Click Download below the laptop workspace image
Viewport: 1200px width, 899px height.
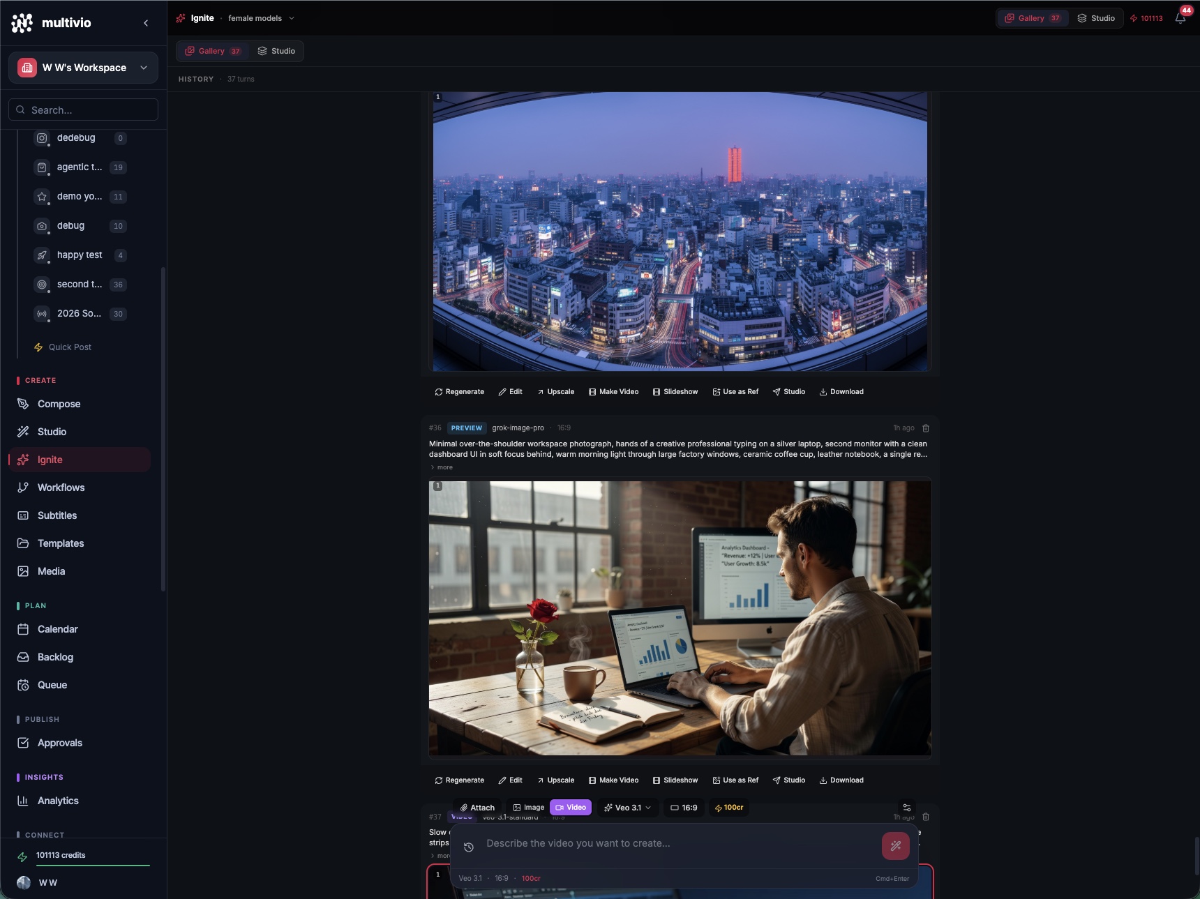pyautogui.click(x=841, y=780)
